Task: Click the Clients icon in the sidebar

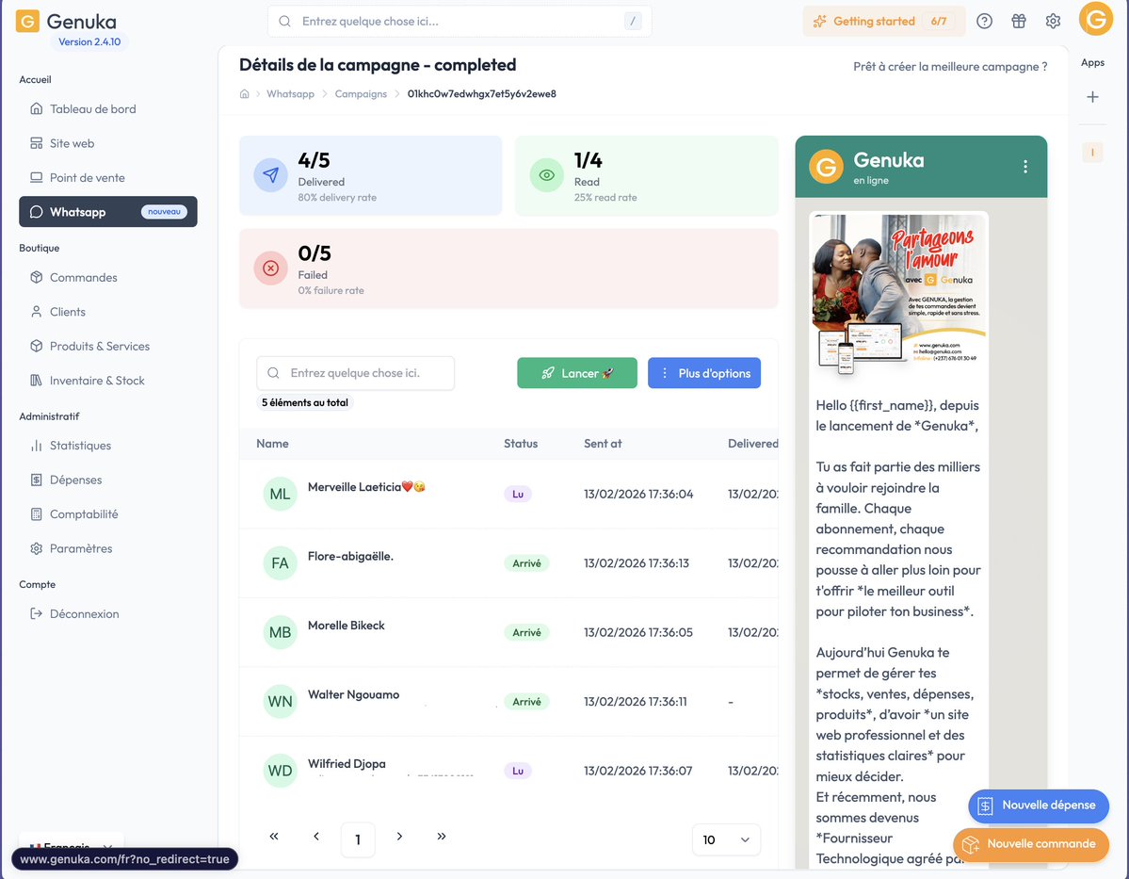Action: pyautogui.click(x=39, y=311)
